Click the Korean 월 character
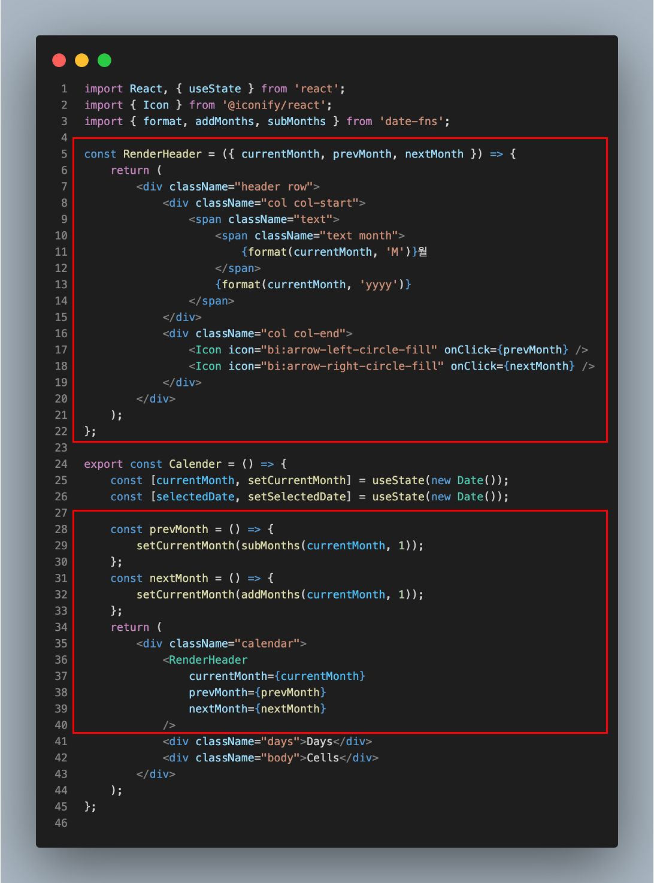This screenshot has width=654, height=883. (x=423, y=252)
